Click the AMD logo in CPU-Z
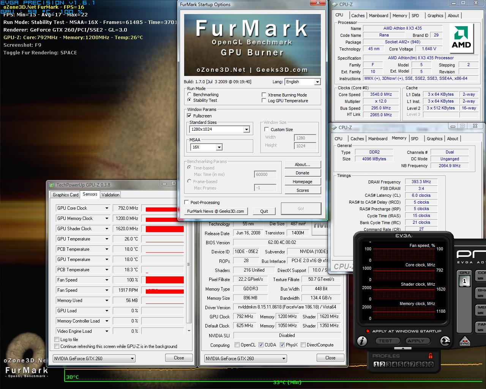 pyautogui.click(x=461, y=39)
